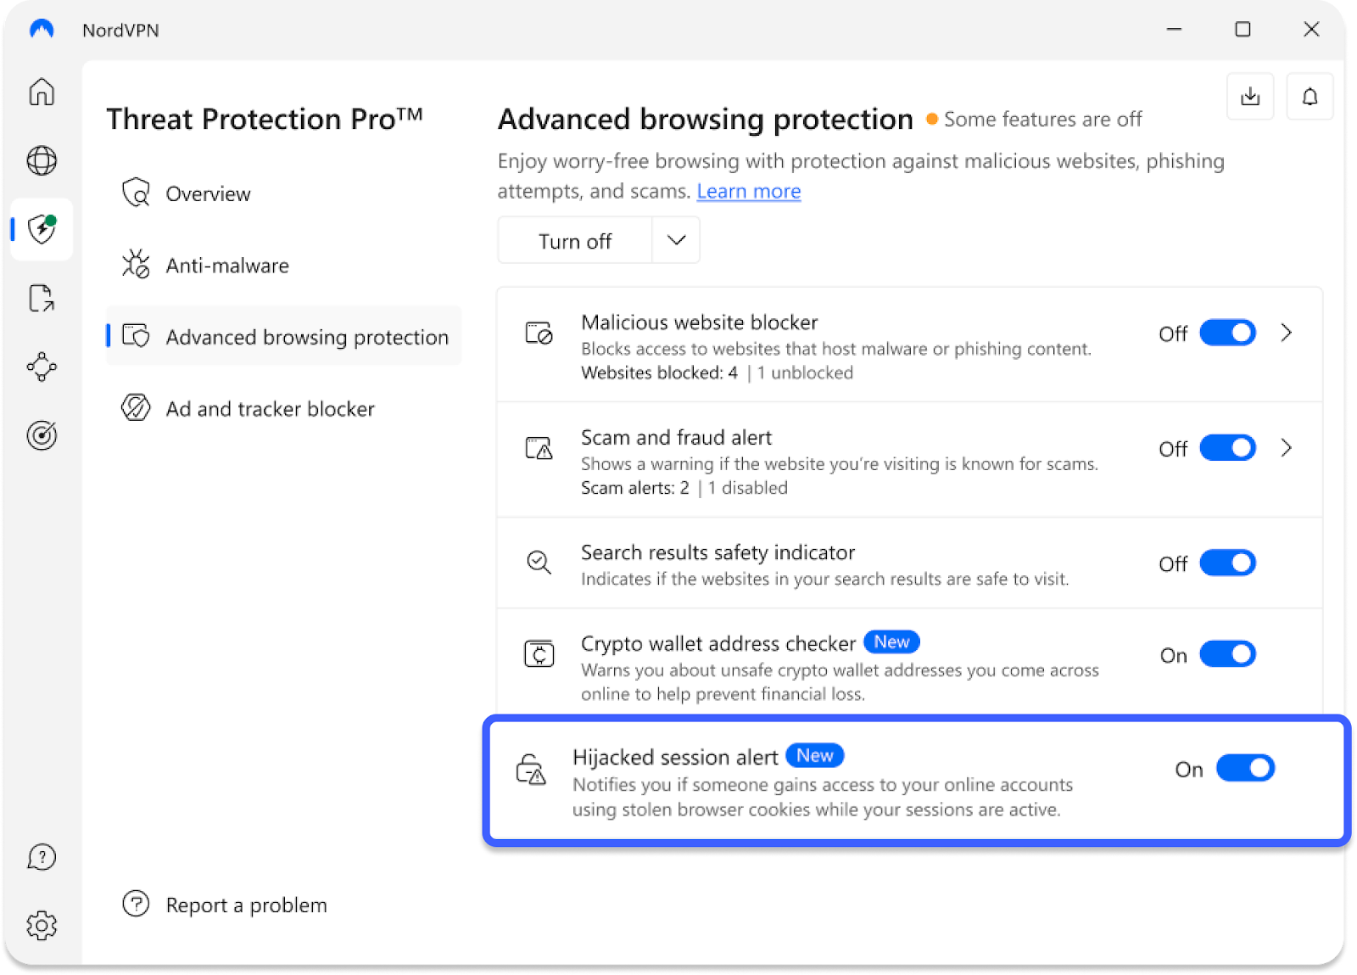Toggle the Malicious website blocker switch
This screenshot has height=975, width=1357.
(x=1227, y=333)
